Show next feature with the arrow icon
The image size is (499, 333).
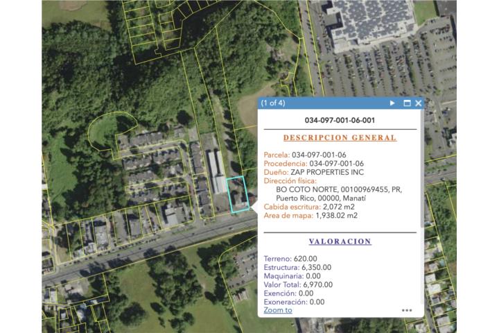[x=392, y=103]
